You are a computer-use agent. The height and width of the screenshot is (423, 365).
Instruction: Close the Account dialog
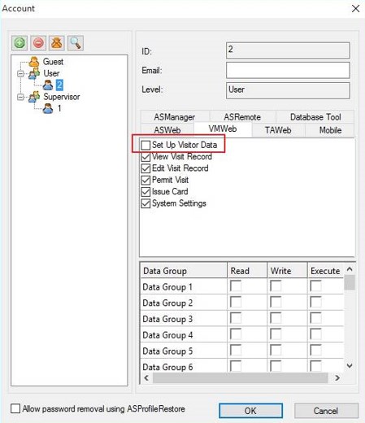(355, 8)
